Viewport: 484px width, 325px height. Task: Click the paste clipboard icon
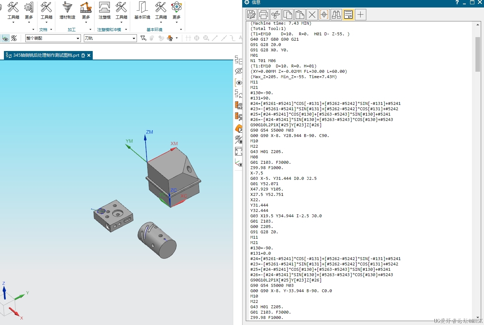300,15
